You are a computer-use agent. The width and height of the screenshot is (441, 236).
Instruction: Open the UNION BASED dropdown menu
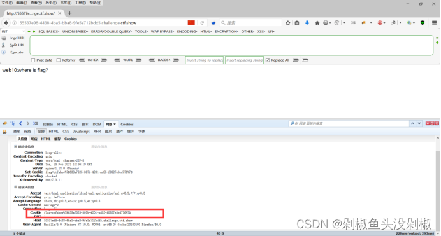75,31
